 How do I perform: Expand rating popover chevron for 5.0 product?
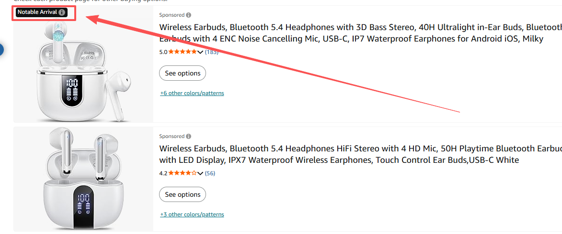[x=200, y=52]
